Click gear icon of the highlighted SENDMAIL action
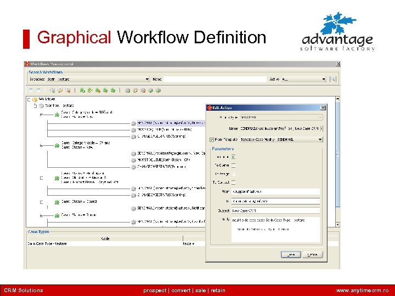The width and height of the screenshot is (395, 296). click(133, 123)
